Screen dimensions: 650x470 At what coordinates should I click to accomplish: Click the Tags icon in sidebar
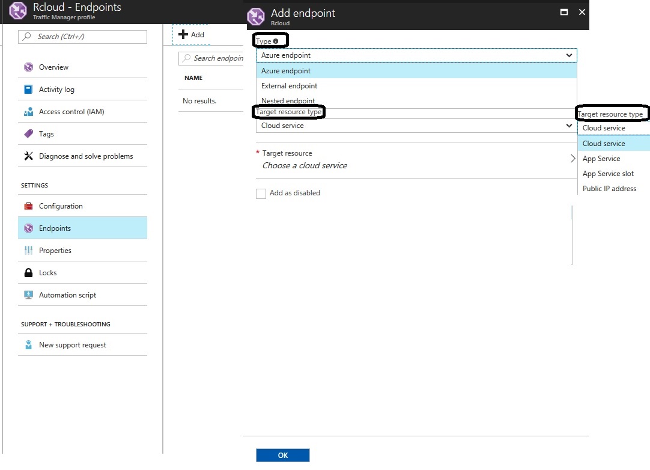click(28, 134)
